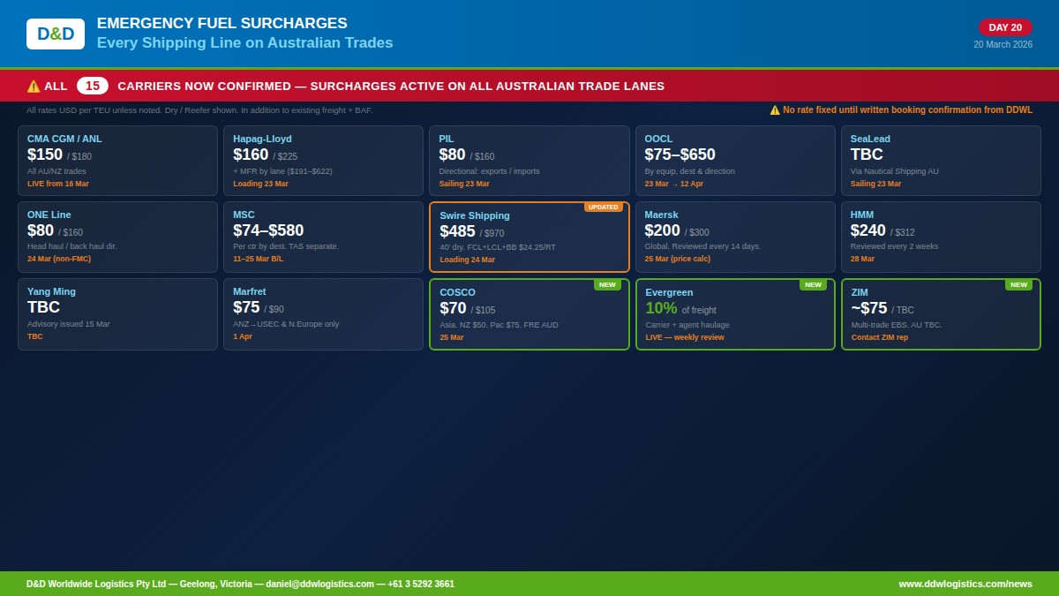Click the warning icon beside the word ALL
Viewport: 1059px width, 596px height.
[x=34, y=87]
